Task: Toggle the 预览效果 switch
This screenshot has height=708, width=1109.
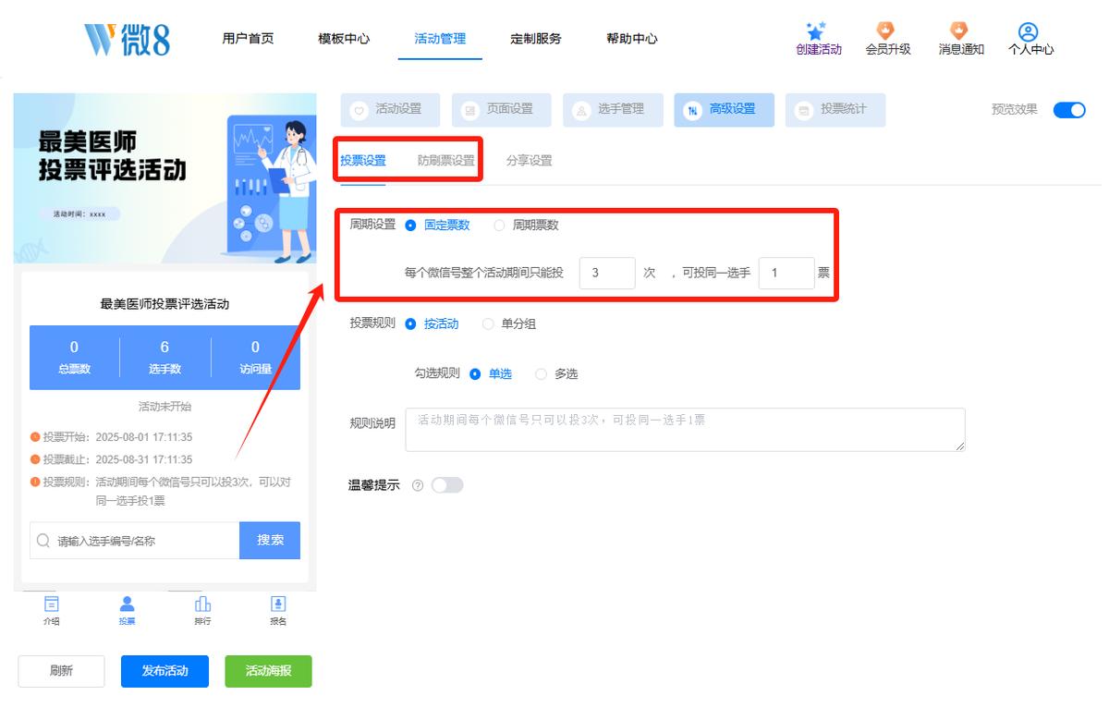Action: coord(1069,110)
